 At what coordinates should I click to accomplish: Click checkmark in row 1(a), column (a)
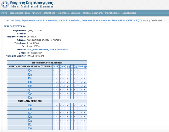coord(53,71)
